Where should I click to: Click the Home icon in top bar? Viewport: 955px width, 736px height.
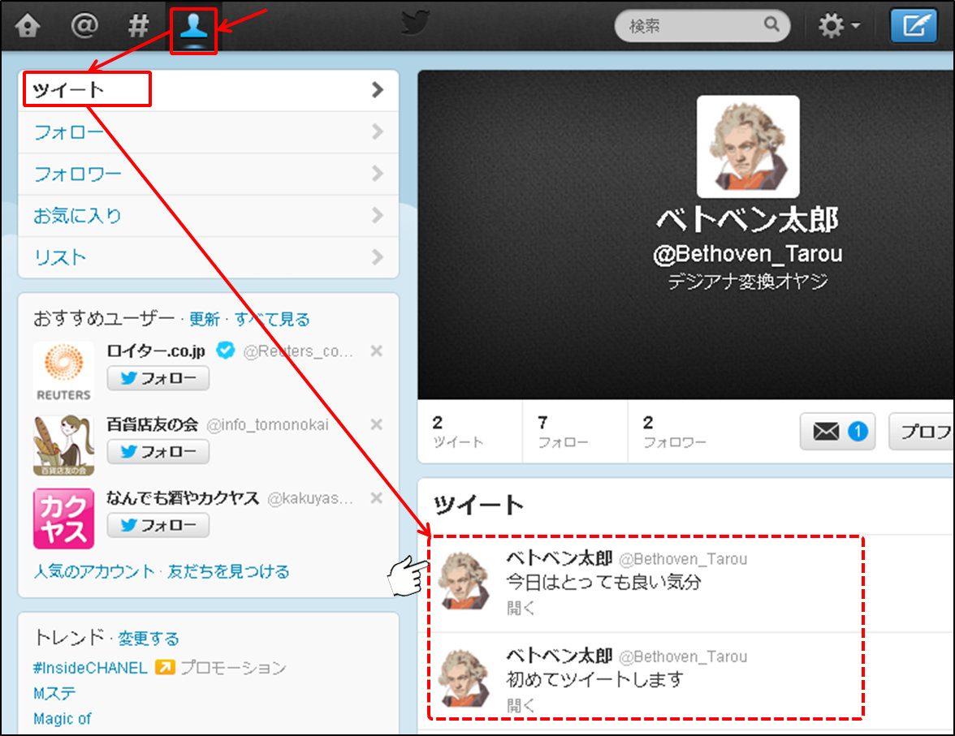pos(28,27)
